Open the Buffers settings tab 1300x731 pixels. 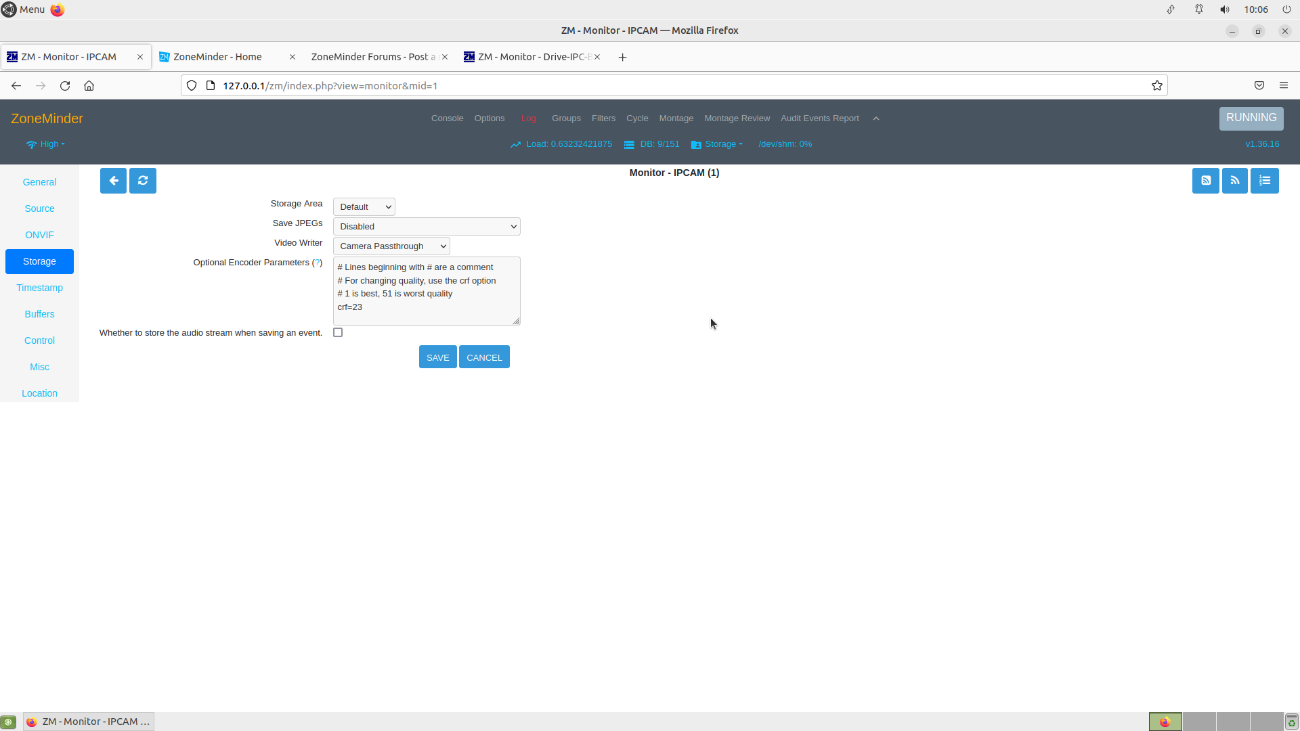point(39,314)
